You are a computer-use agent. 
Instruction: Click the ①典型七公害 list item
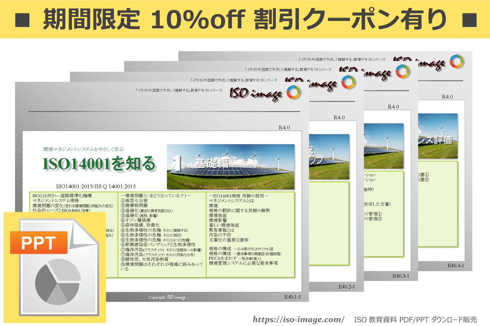point(134,201)
